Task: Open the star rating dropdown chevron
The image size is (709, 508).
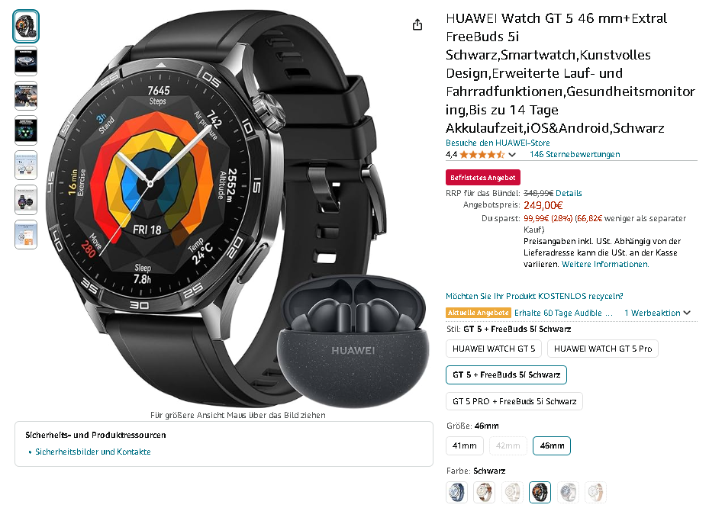Action: pos(512,155)
